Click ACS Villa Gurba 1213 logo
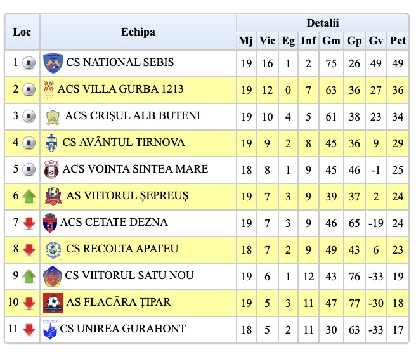This screenshot has width=416, height=352. click(x=49, y=89)
